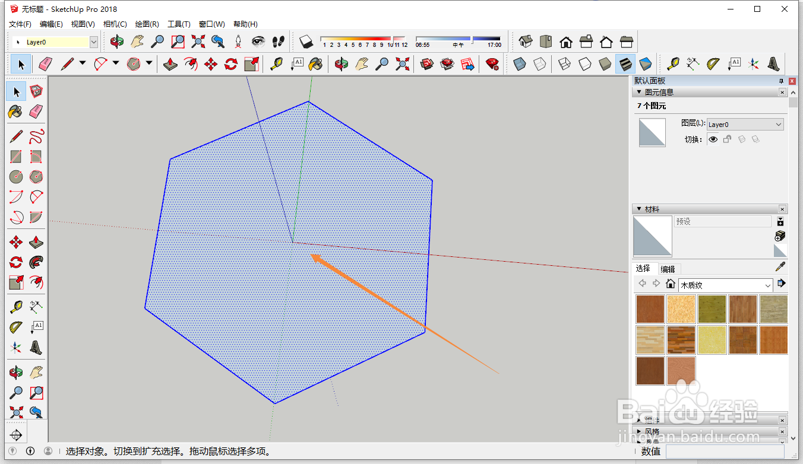Screen dimensions: 803x464
Task: Toggle Show/Hide Shadows
Action: [306, 42]
